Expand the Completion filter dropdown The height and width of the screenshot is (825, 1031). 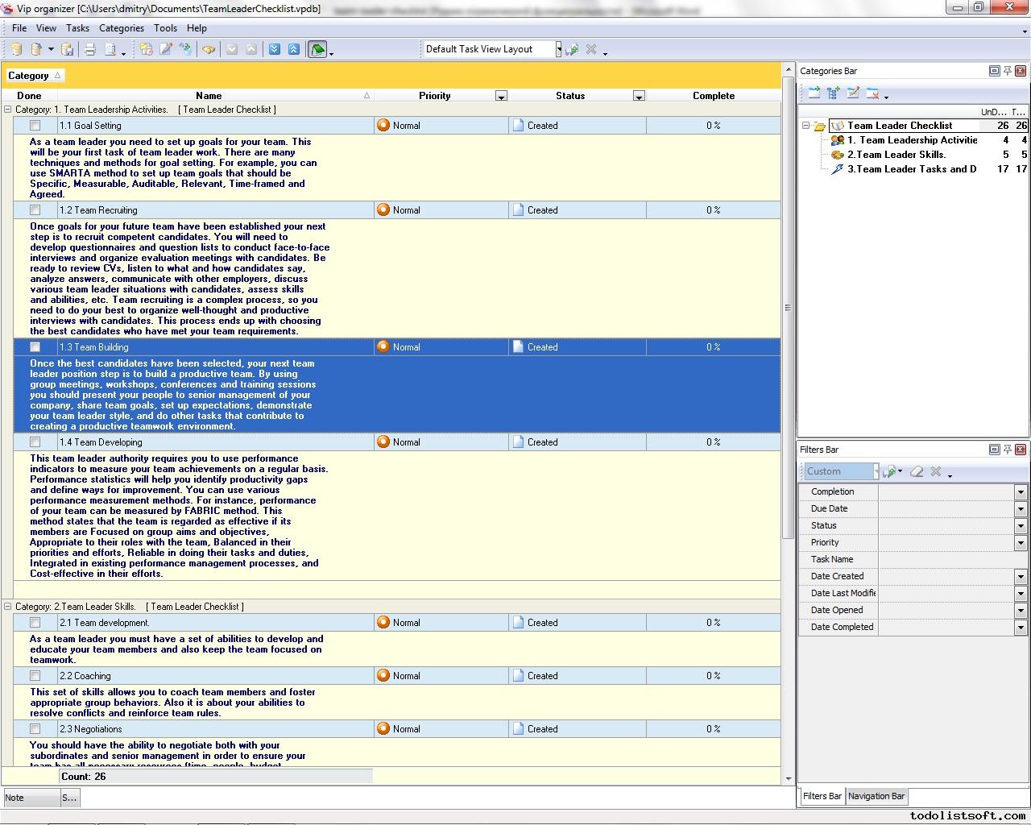tap(1021, 492)
